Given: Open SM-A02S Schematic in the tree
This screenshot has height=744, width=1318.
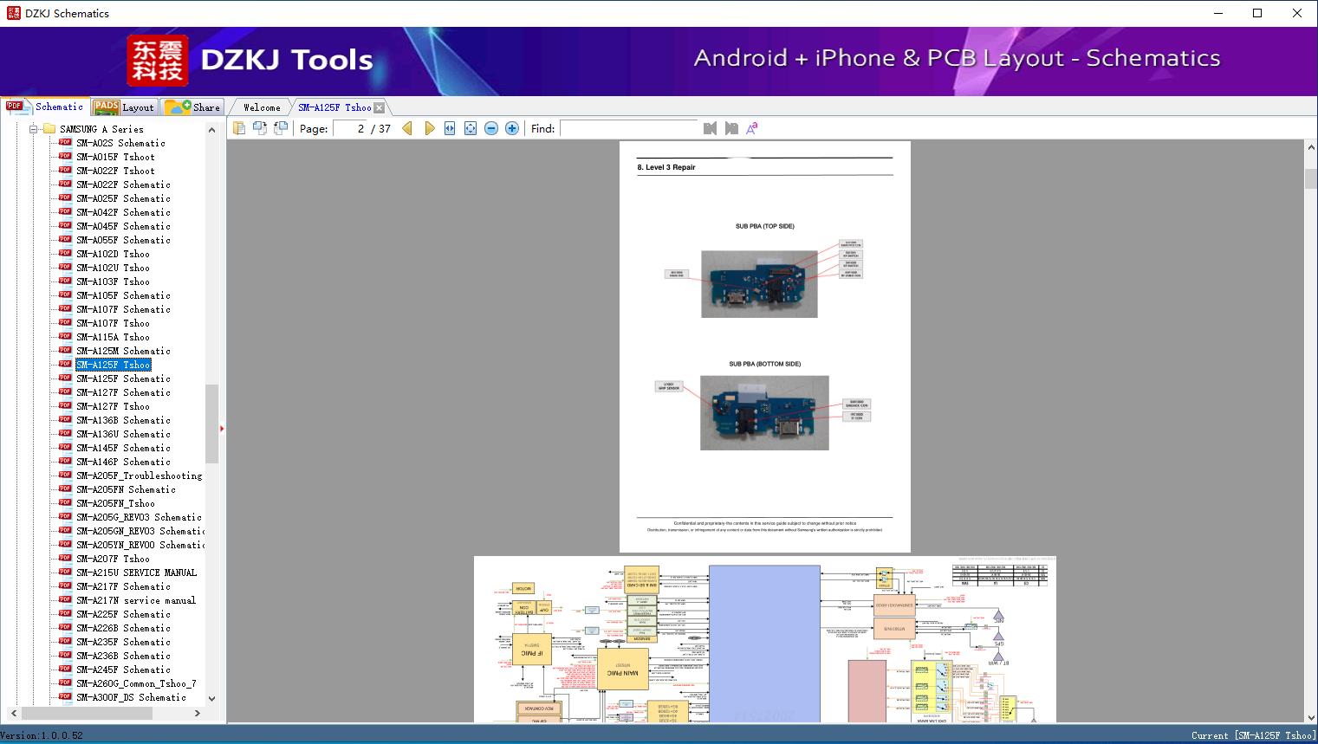Looking at the screenshot, I should (120, 143).
